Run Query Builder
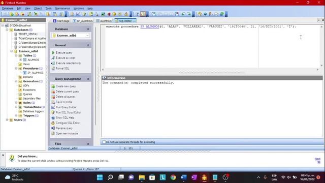 coord(66,107)
